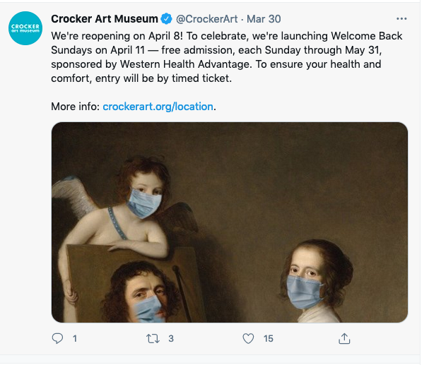Image resolution: width=429 pixels, height=365 pixels.
Task: Click the retweet count number 3
Action: (x=171, y=339)
